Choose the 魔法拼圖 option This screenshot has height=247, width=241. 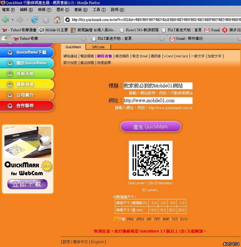coord(87,63)
